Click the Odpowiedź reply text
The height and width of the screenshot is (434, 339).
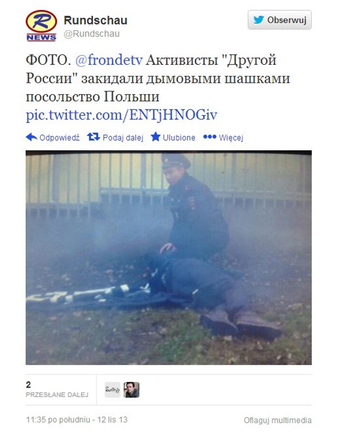[x=60, y=138]
